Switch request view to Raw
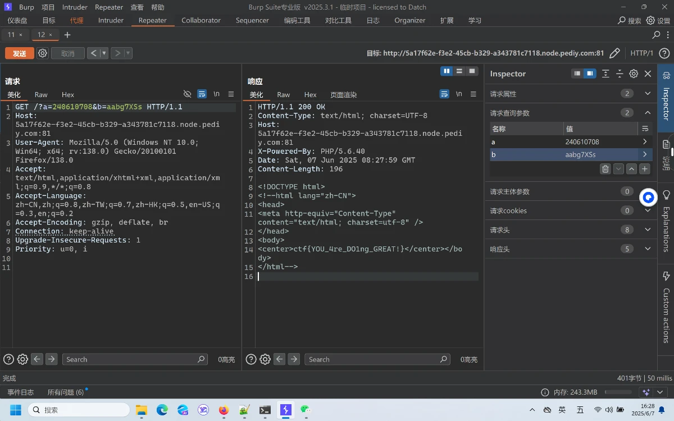 point(41,94)
